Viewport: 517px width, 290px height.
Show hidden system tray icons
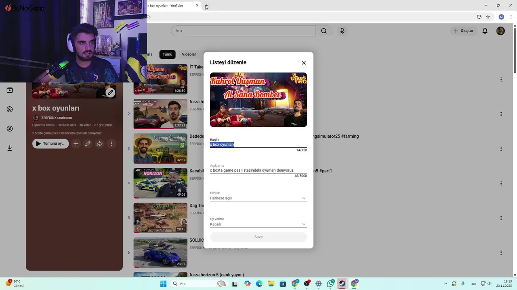coord(446,284)
